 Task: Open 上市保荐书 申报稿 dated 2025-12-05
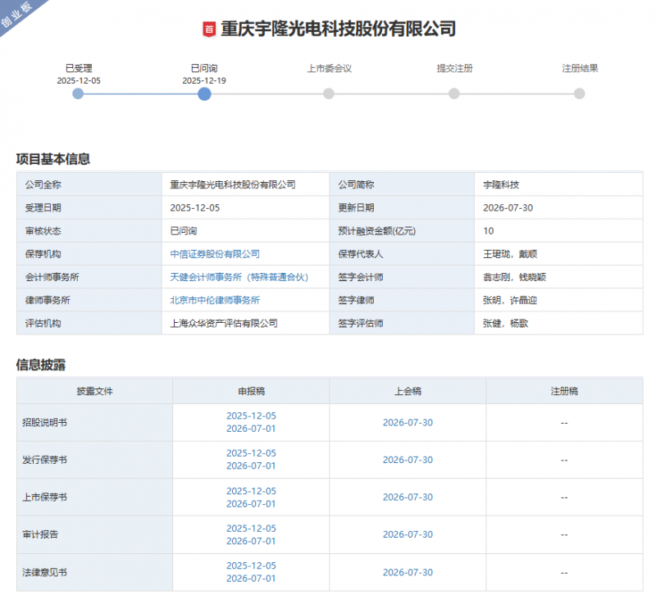(x=251, y=491)
